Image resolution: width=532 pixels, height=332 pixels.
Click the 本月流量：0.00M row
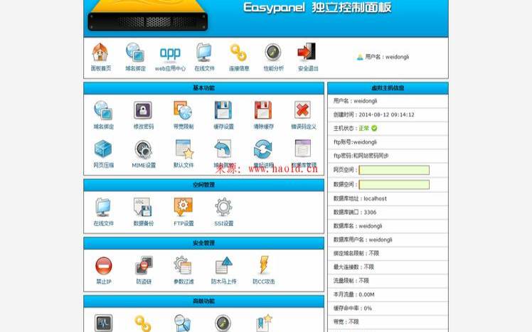388,295
